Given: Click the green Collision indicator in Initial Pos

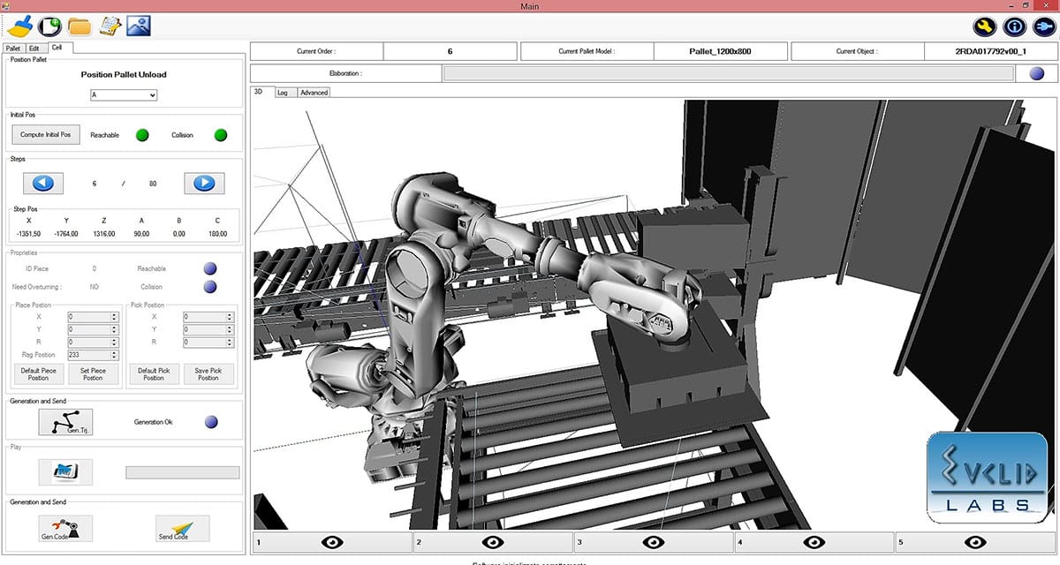Looking at the screenshot, I should (221, 135).
